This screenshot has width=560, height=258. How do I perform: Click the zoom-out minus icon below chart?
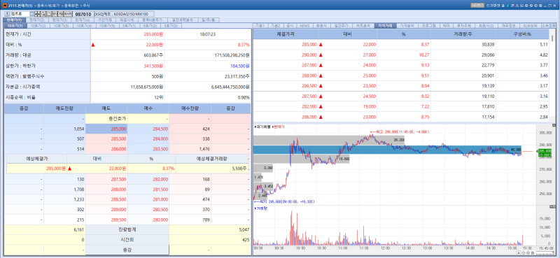(x=523, y=253)
